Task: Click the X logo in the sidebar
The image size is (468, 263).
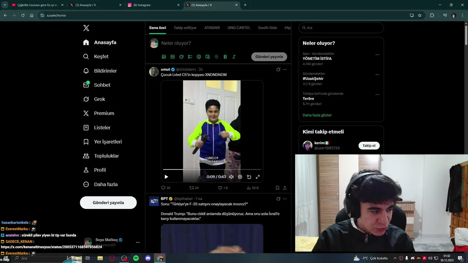Action: (86, 28)
